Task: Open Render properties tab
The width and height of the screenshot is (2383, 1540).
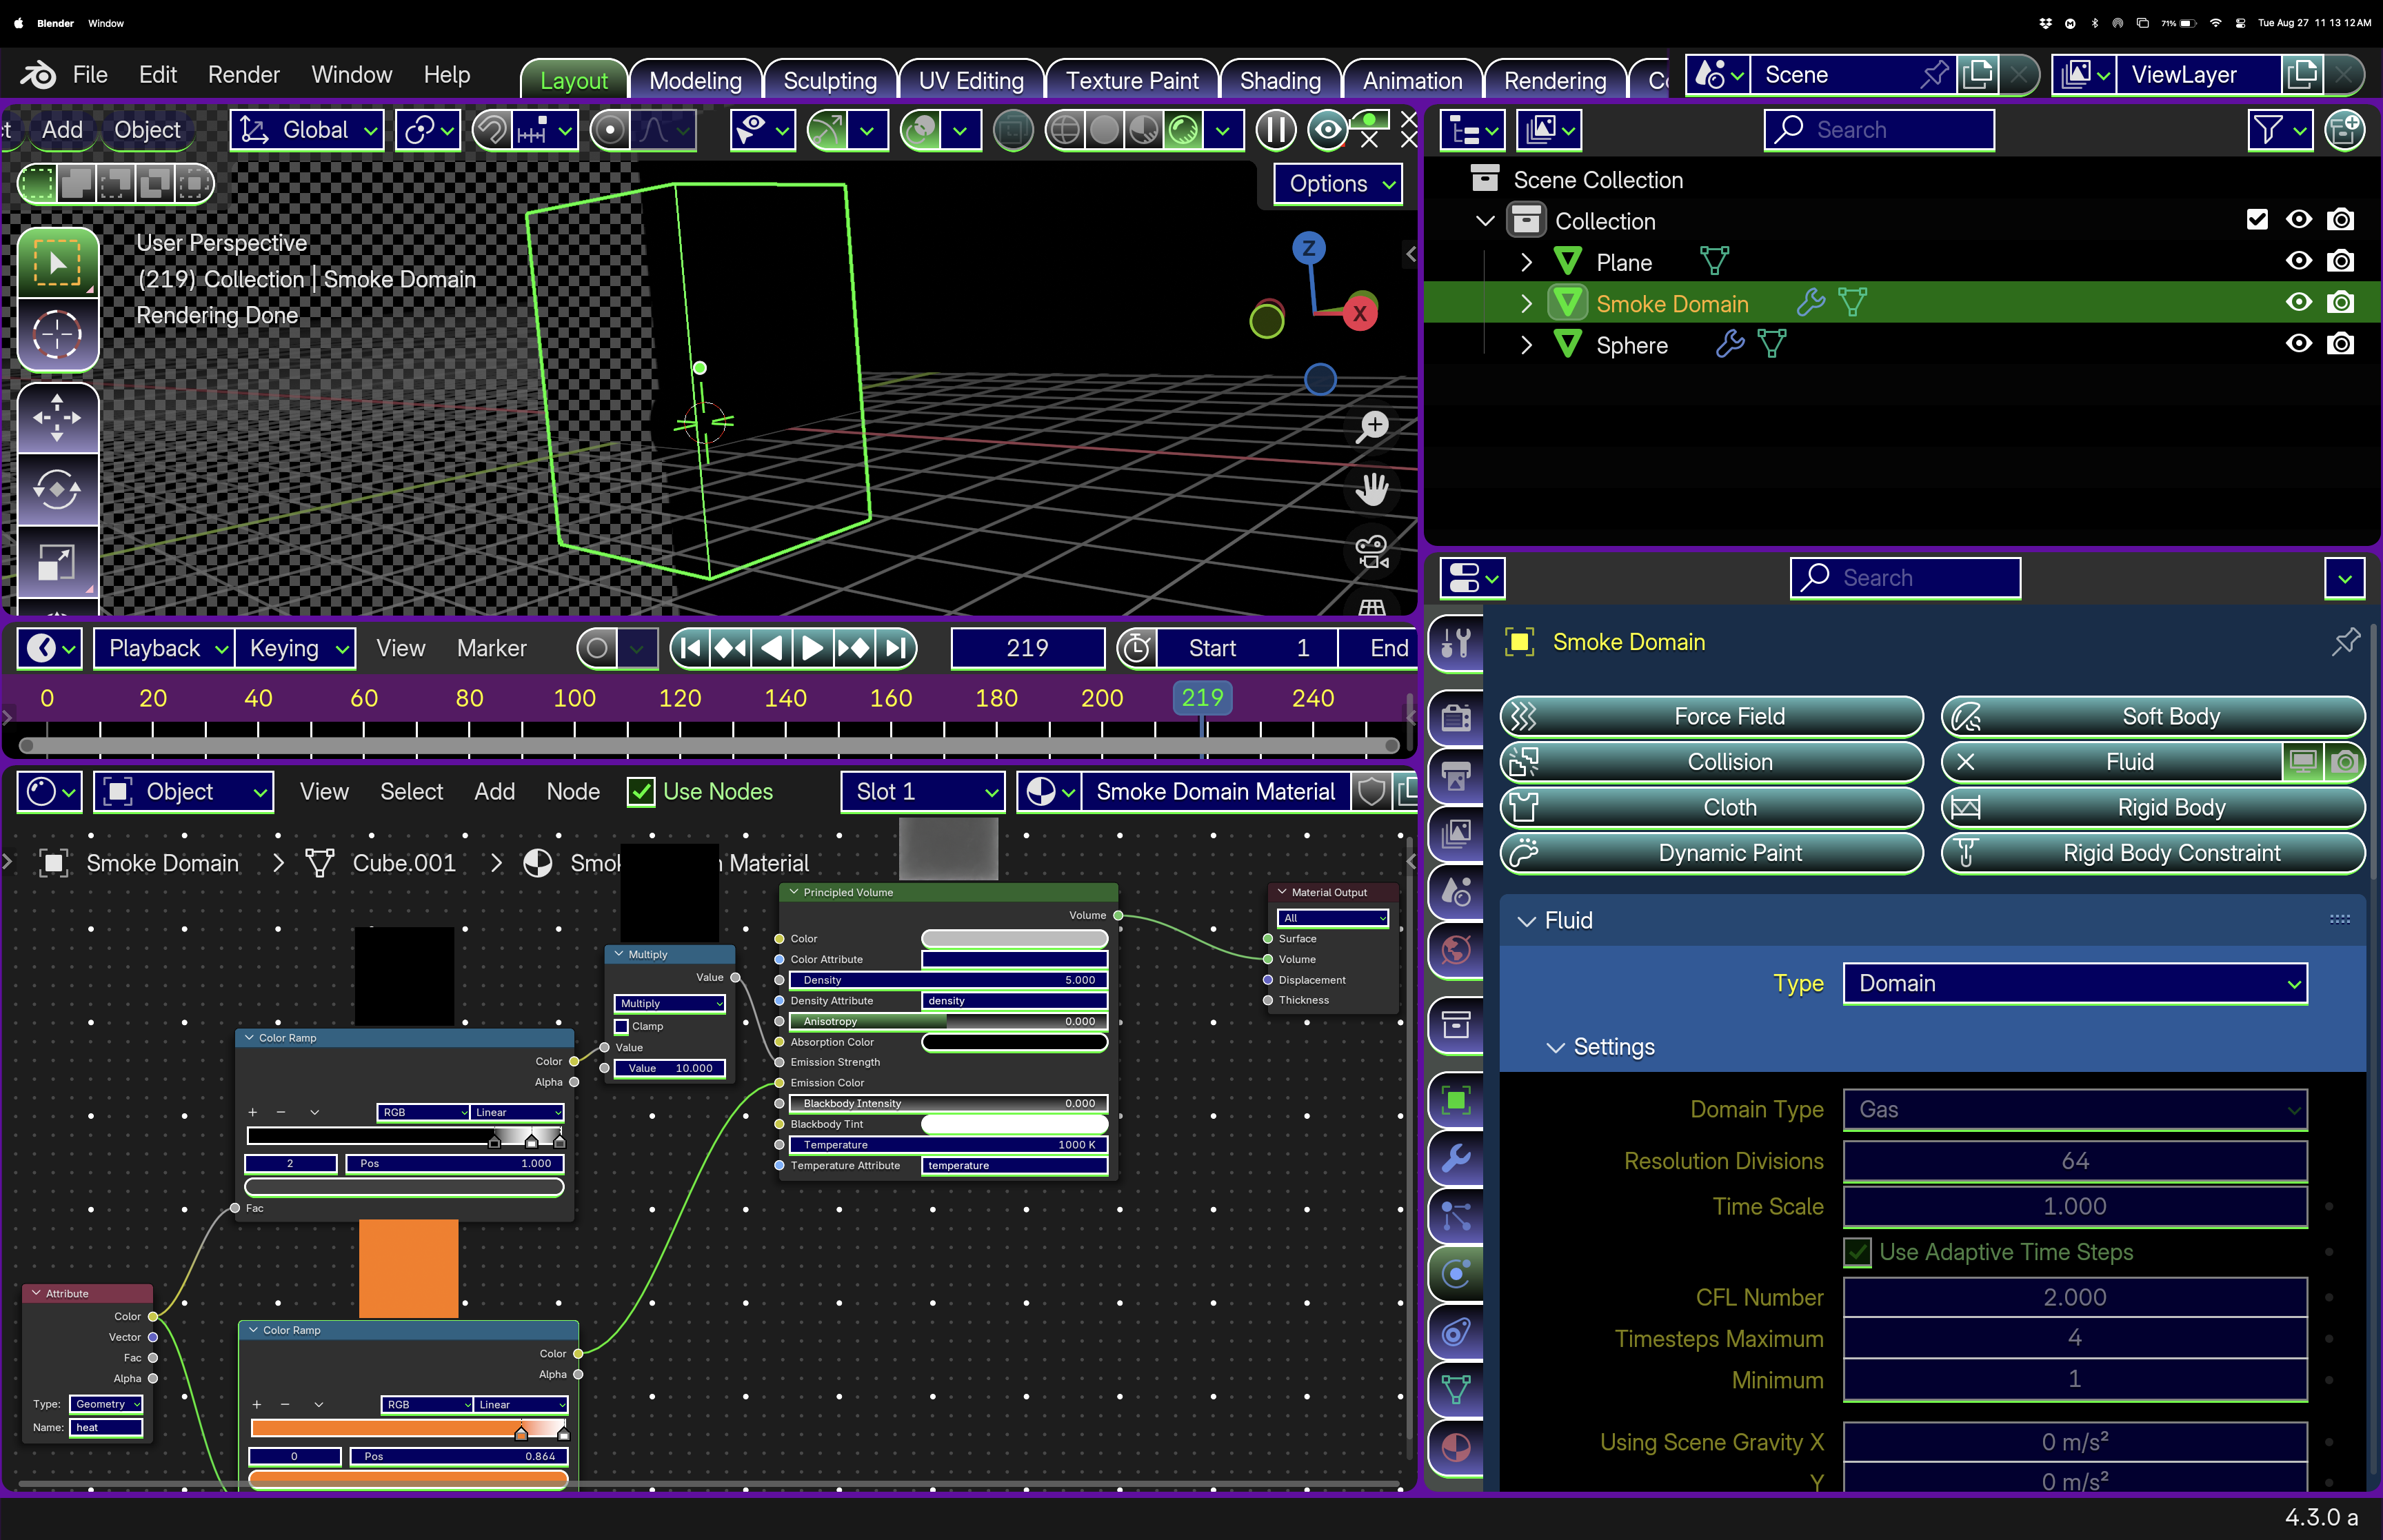Action: [1456, 717]
